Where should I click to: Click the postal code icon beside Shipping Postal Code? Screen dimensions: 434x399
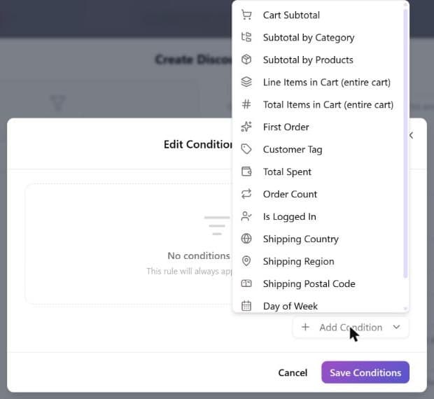point(246,283)
